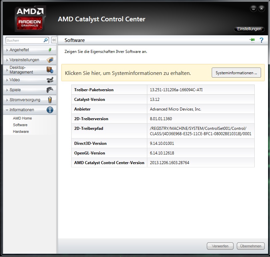This screenshot has width=270, height=257.
Task: Open the Einstellungen menu
Action: 249,29
